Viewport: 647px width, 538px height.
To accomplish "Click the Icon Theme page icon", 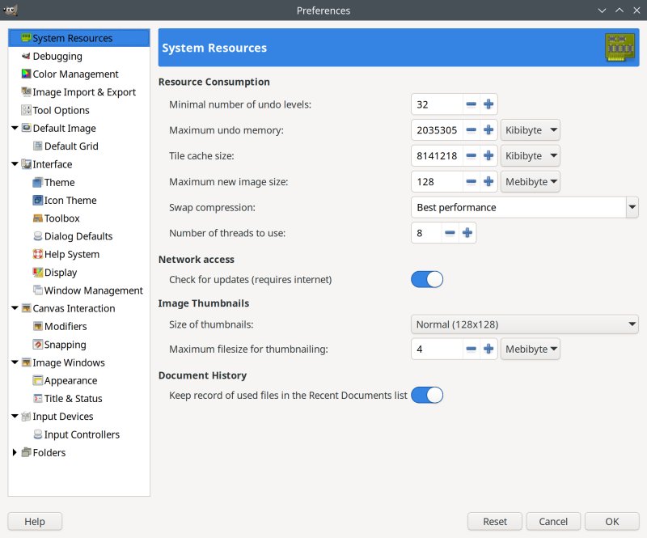I will (37, 201).
